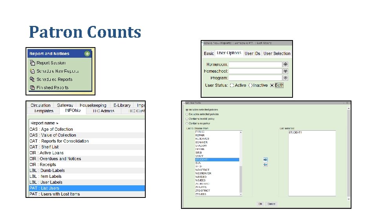Open the Circulation report tab
This screenshot has width=377, height=212.
(40, 105)
